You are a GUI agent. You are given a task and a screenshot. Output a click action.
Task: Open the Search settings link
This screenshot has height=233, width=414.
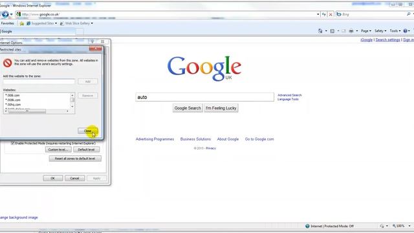(x=387, y=40)
